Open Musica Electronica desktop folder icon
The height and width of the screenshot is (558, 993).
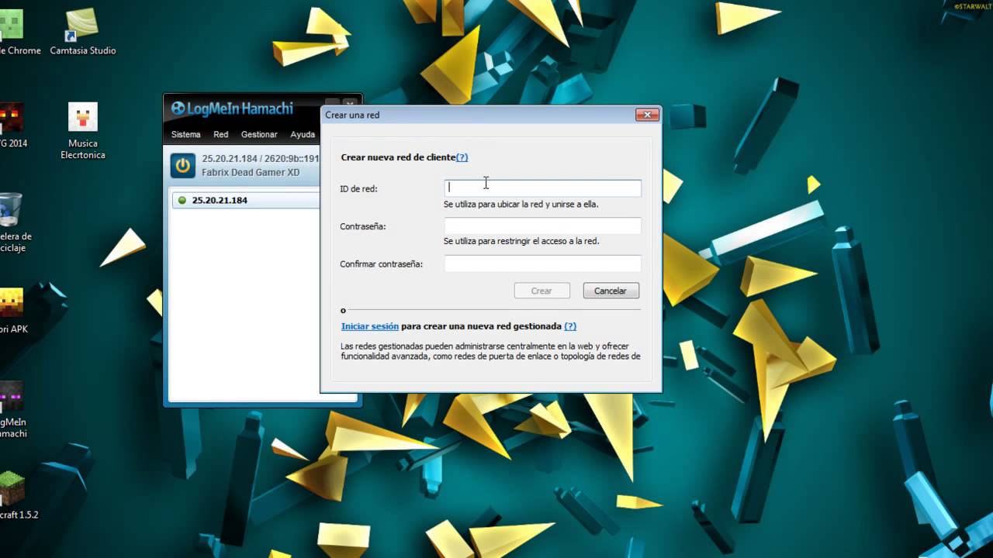click(x=83, y=130)
